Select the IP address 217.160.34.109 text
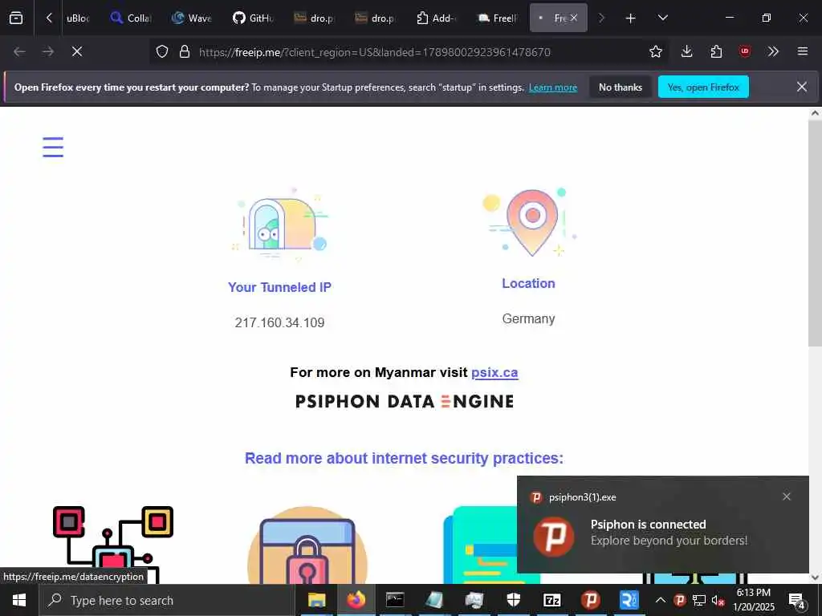 click(279, 322)
